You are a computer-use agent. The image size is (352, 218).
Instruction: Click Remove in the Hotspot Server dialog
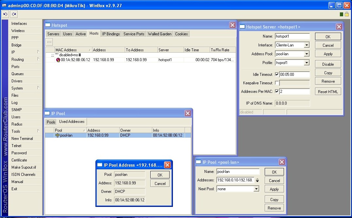click(x=328, y=81)
